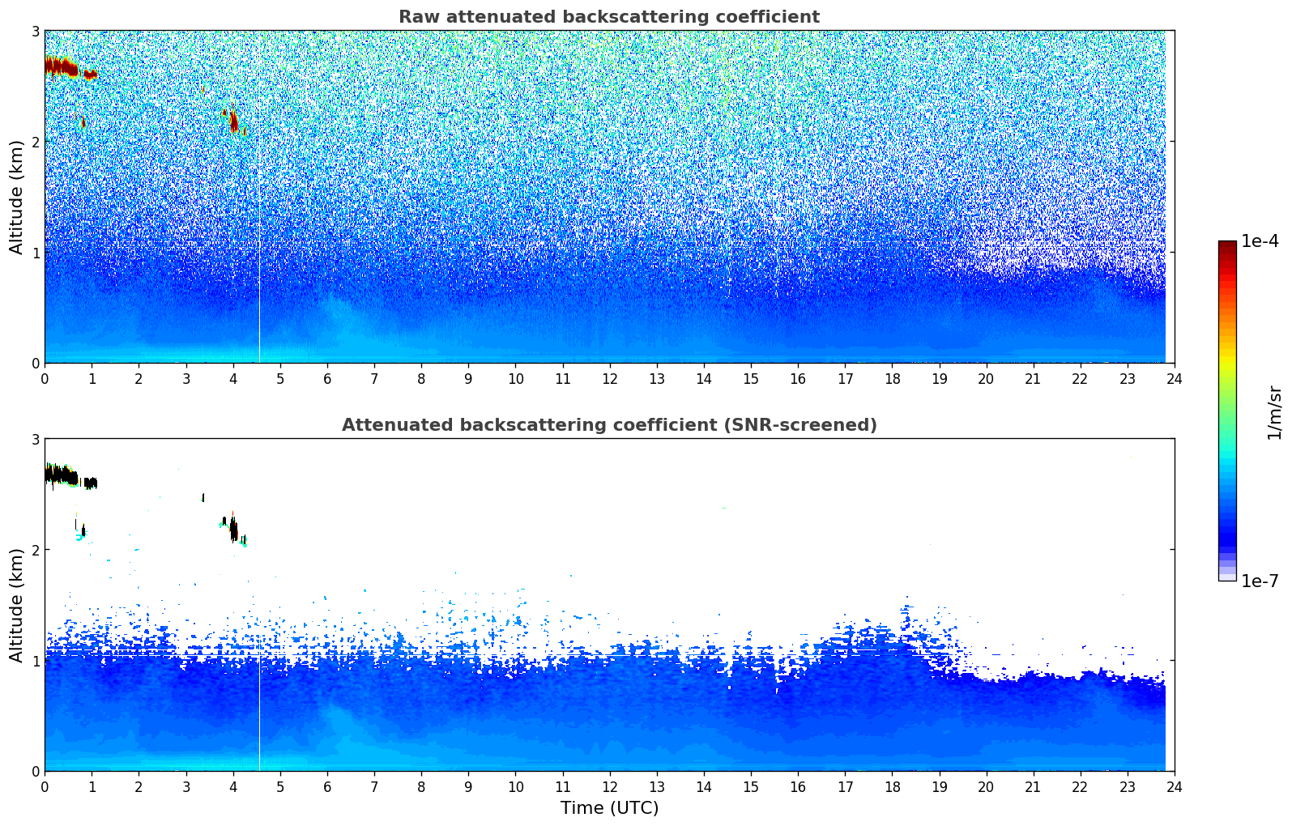
Task: Click altitude tick '3' on bottom plot
Action: pyautogui.click(x=35, y=439)
